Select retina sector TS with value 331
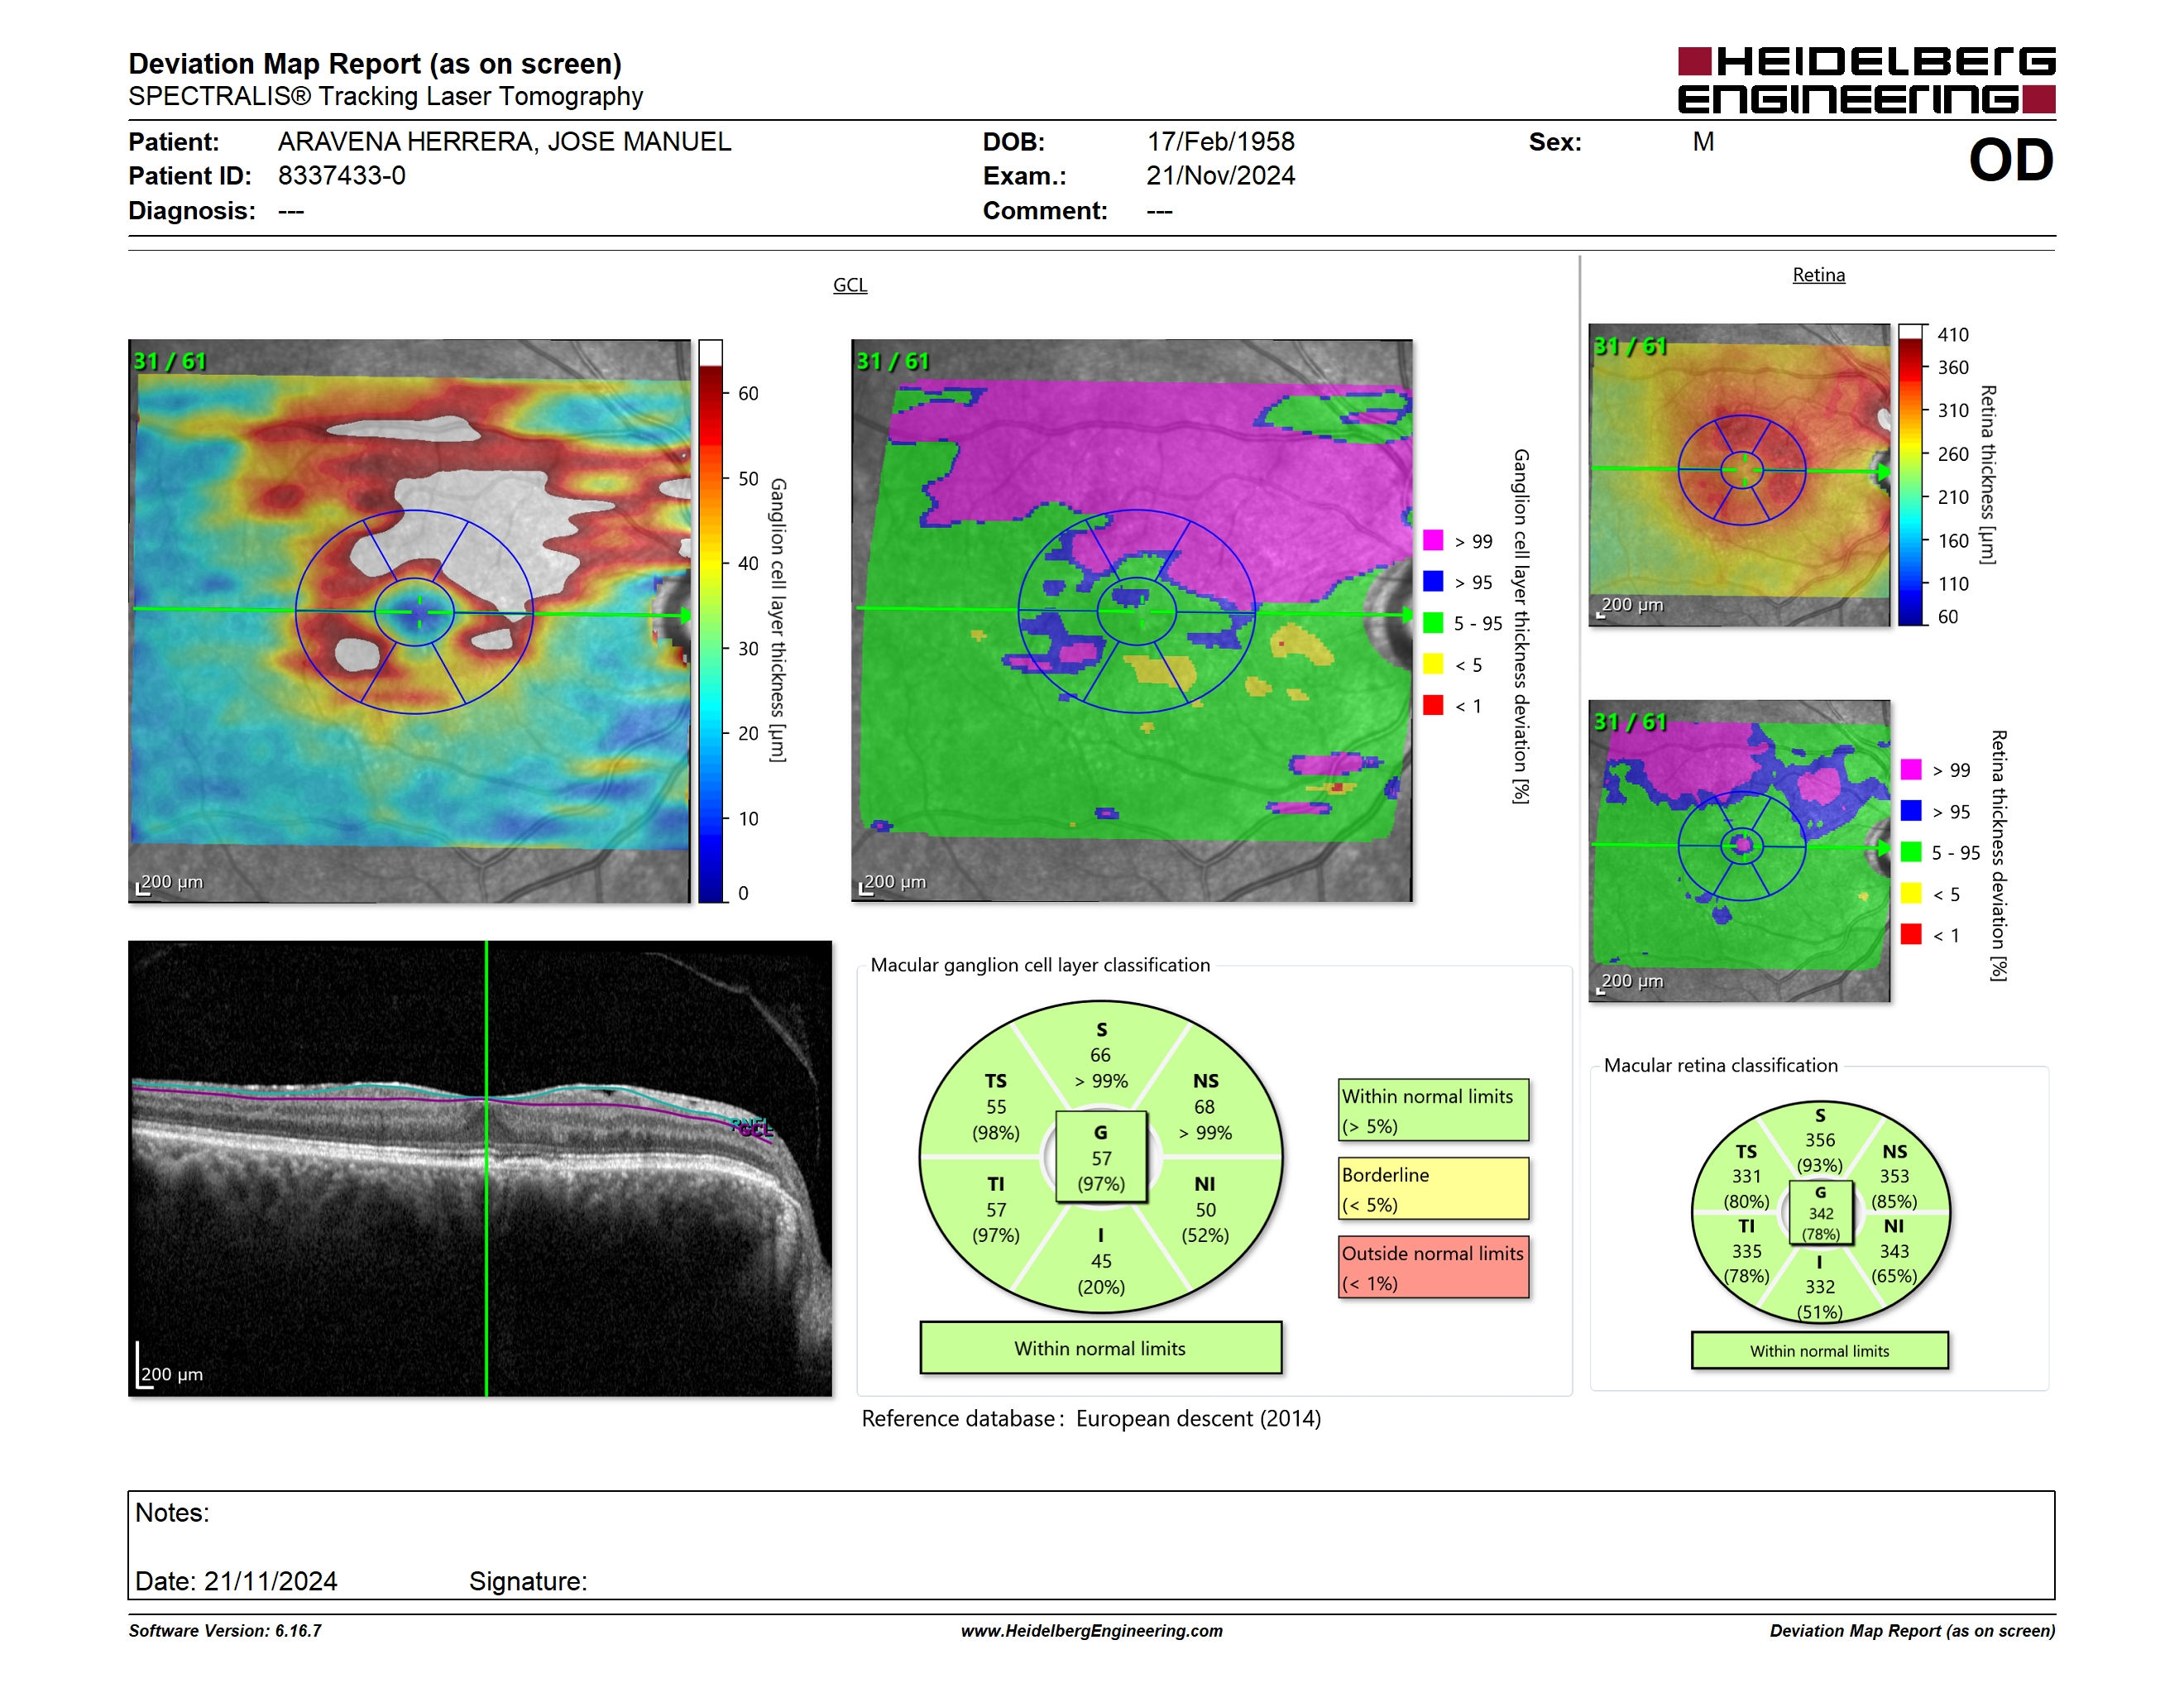 1746,1176
